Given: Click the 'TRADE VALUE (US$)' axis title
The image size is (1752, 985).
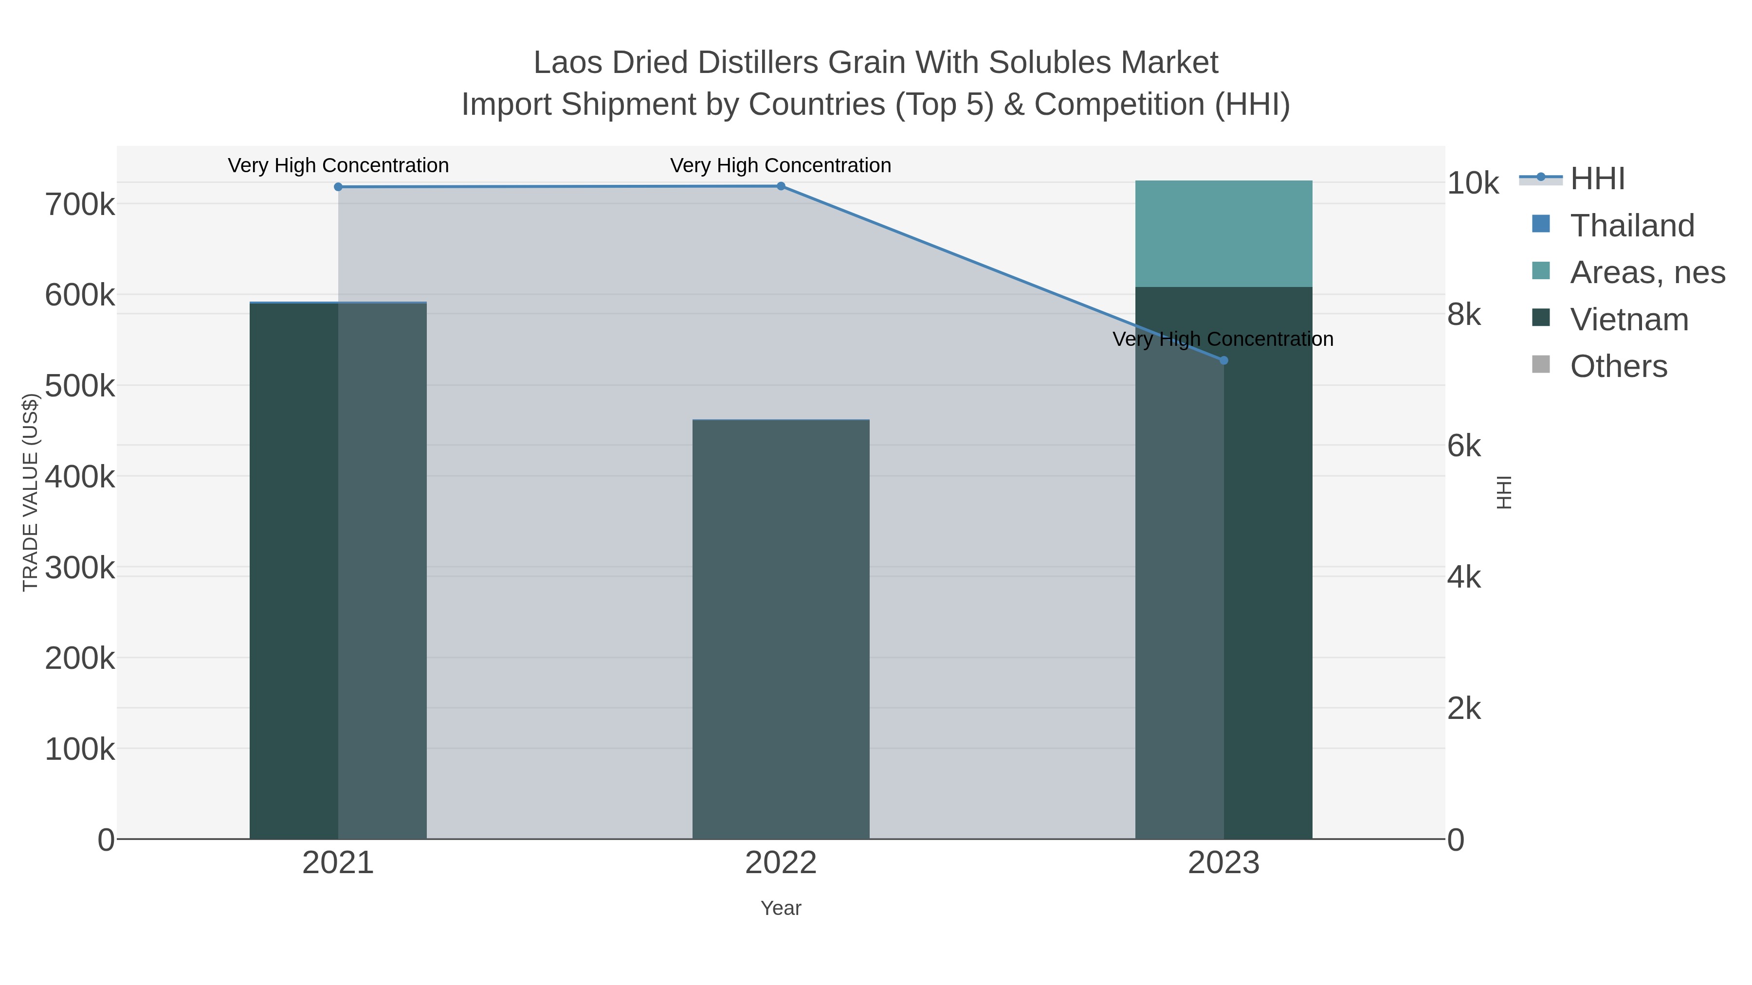Looking at the screenshot, I should 30,492.
